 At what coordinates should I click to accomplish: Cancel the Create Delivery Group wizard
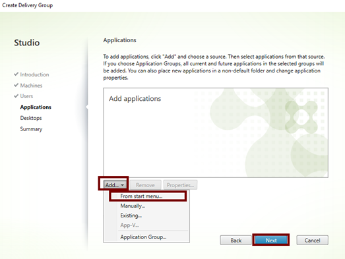point(312,241)
